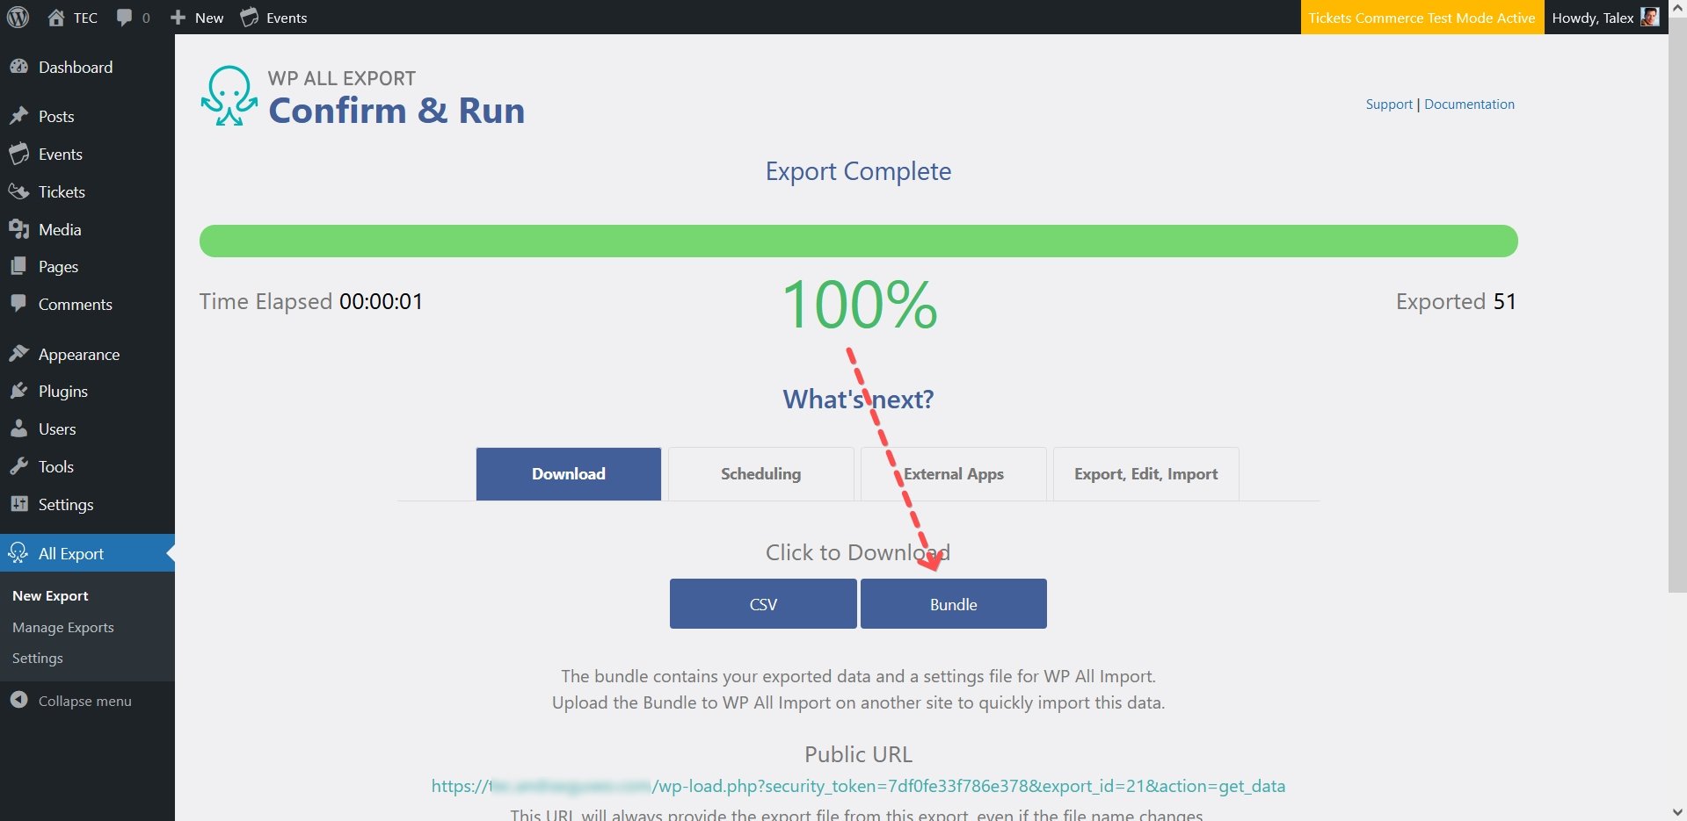Select the Tickets icon in the sidebar
The height and width of the screenshot is (821, 1687).
pos(20,191)
